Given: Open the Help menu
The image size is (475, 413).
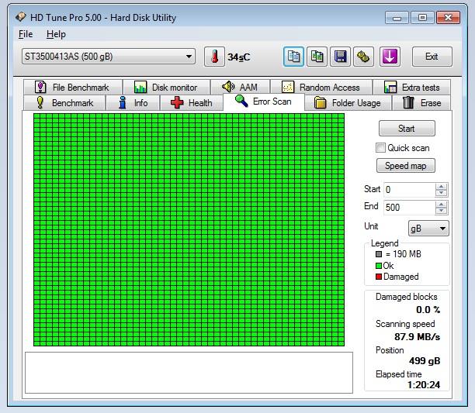Looking at the screenshot, I should tap(56, 34).
